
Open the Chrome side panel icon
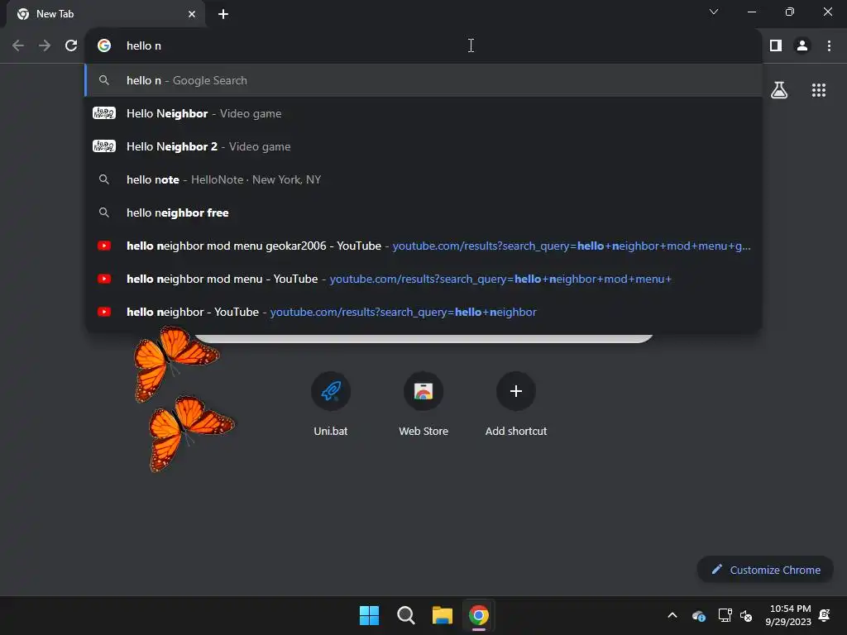click(x=776, y=46)
